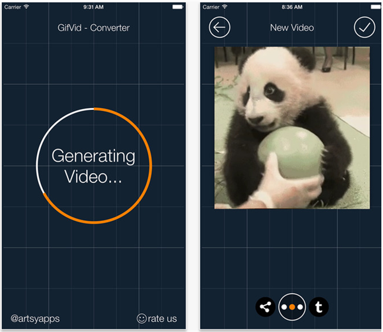Click the New Video title
The height and width of the screenshot is (332, 383).
[x=292, y=27]
